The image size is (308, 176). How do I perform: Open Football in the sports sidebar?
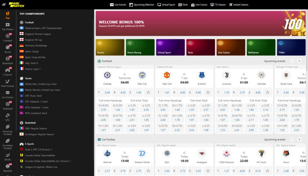point(8,38)
